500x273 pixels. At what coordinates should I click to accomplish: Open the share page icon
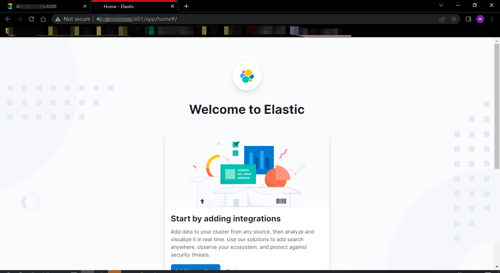click(442, 19)
